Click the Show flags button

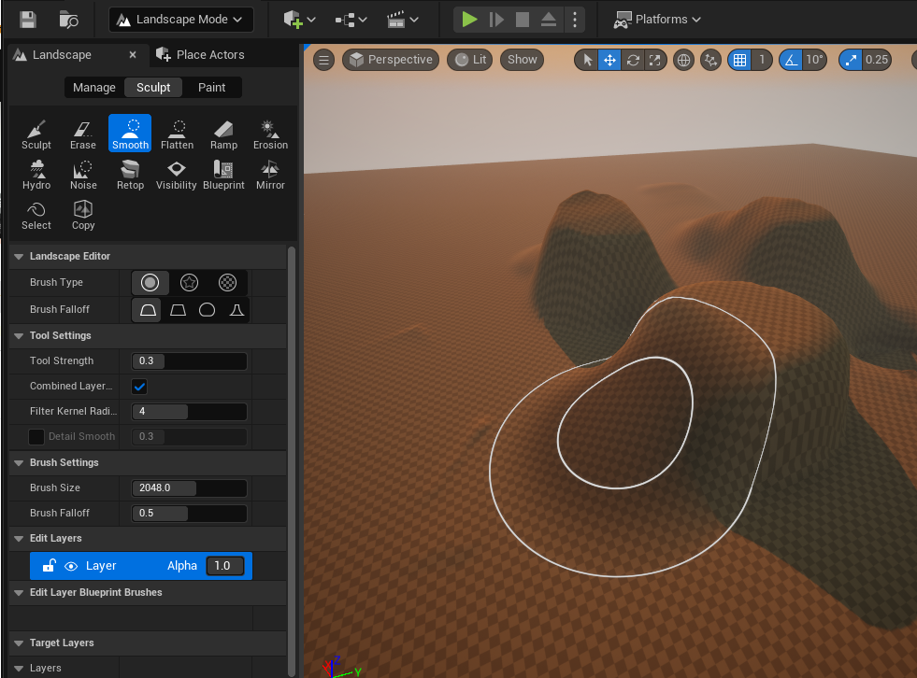click(x=522, y=60)
